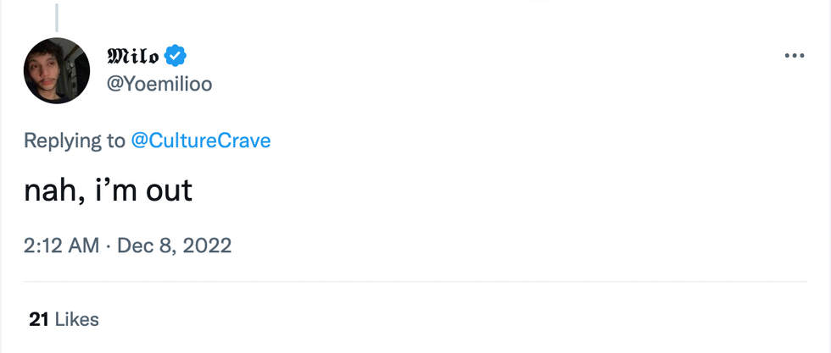Click the year 2022 in the timestamp
831x353 pixels.
coord(207,245)
